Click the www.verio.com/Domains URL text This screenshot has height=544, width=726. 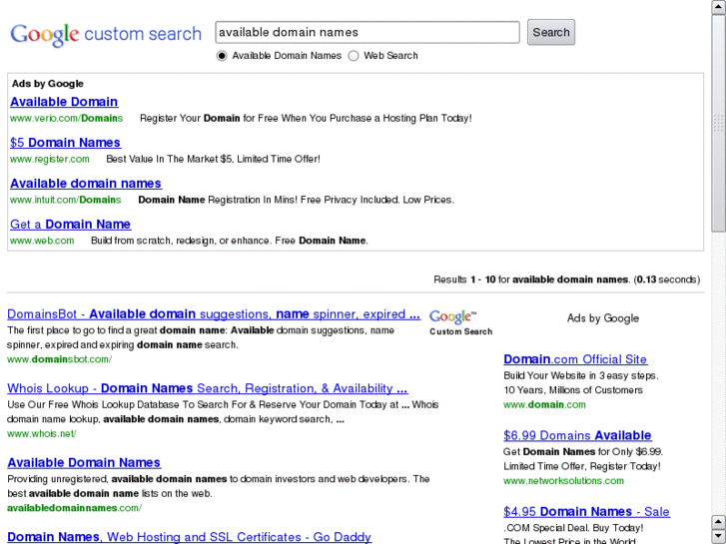coord(66,119)
